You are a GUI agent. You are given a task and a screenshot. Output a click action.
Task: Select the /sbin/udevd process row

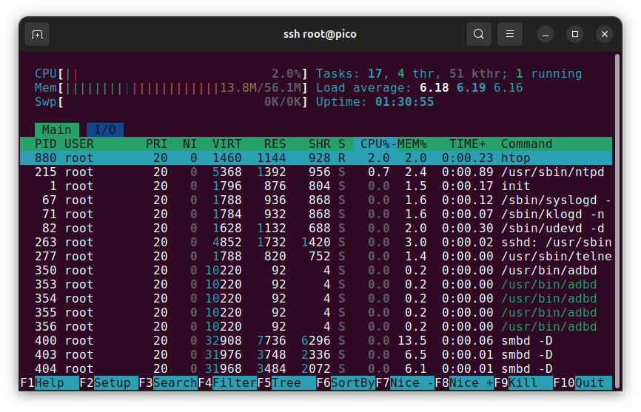pos(316,229)
